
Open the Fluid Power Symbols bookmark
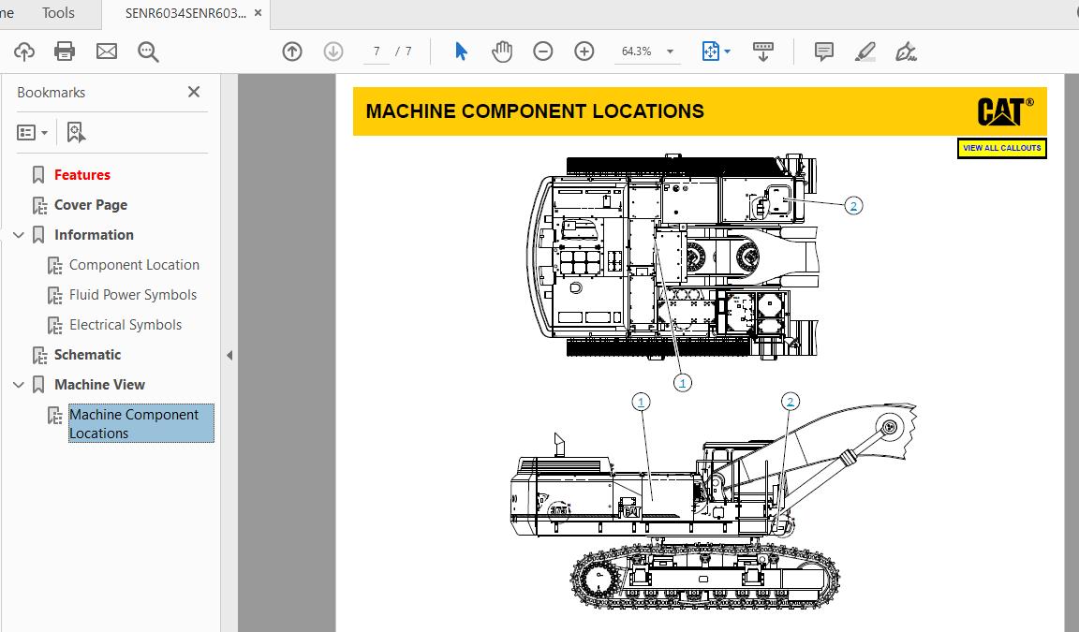coord(134,294)
